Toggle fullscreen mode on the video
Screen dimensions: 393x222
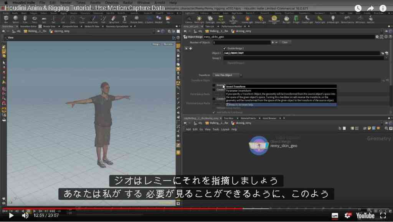click(x=383, y=215)
